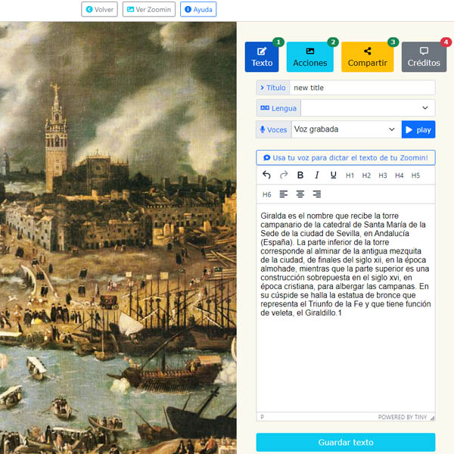Image resolution: width=454 pixels, height=454 pixels.
Task: Center align the text
Action: pyautogui.click(x=300, y=194)
